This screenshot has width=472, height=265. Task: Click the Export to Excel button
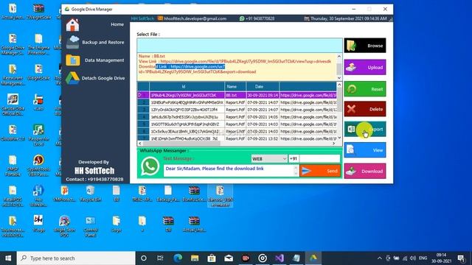(x=365, y=130)
